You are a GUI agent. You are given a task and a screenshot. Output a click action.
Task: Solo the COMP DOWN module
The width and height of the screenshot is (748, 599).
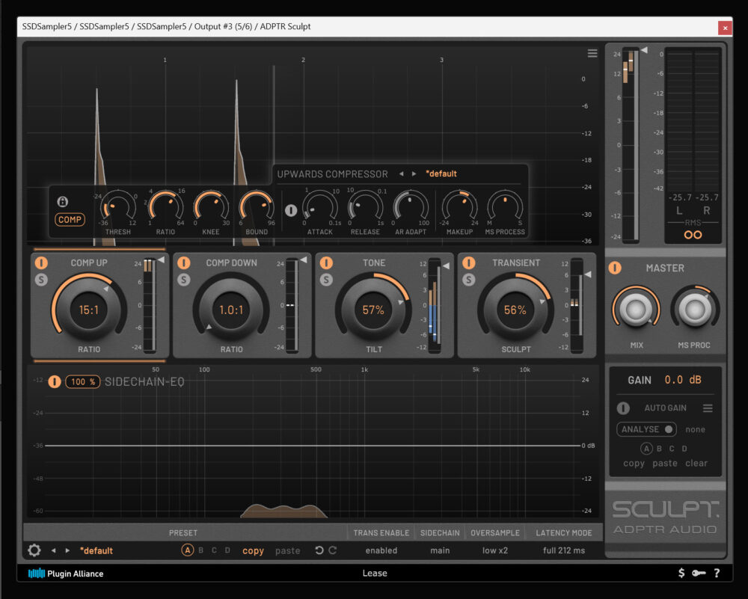184,280
